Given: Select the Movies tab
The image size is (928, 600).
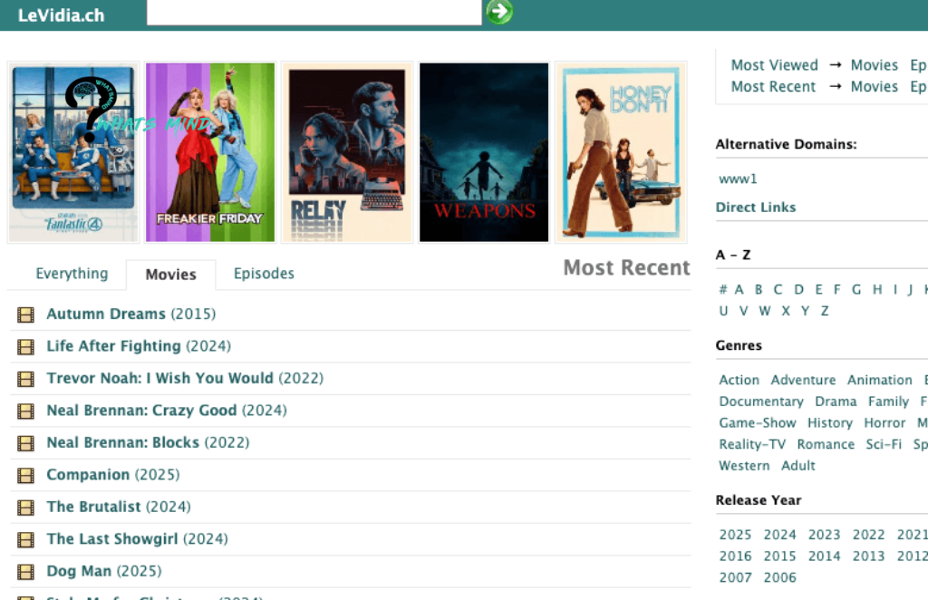Looking at the screenshot, I should (170, 274).
